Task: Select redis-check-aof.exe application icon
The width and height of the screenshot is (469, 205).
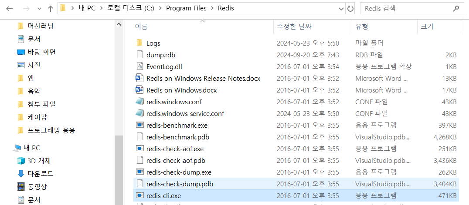Action: point(139,148)
